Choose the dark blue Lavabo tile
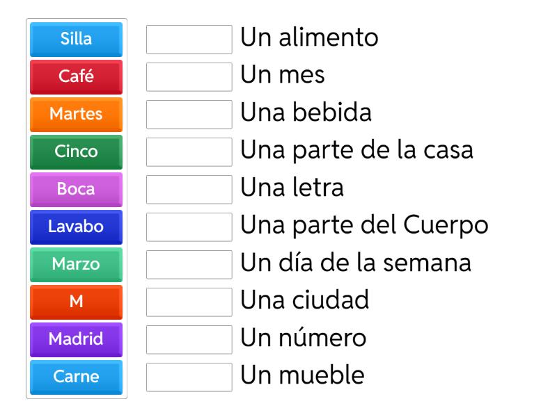The width and height of the screenshot is (557, 417). pos(77,227)
